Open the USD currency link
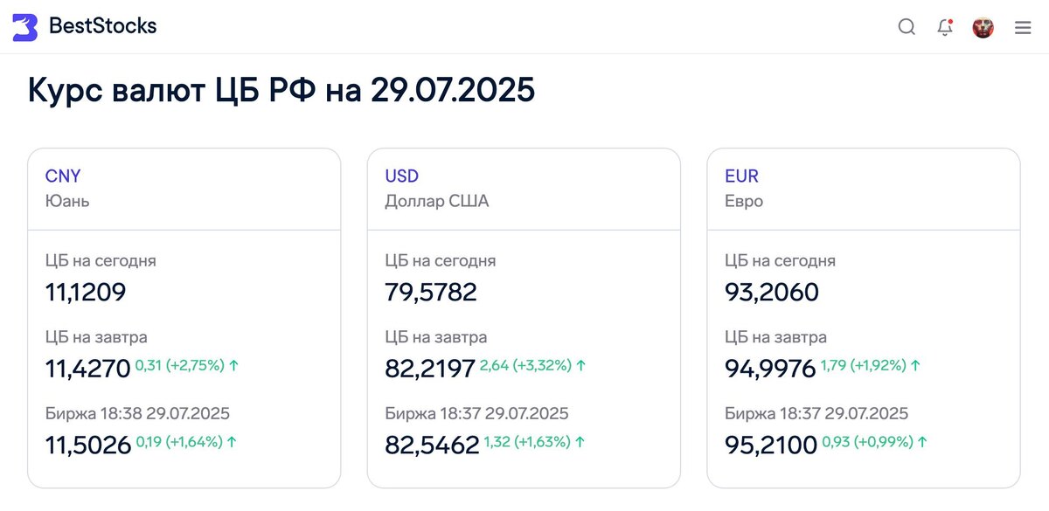The image size is (1049, 511). click(x=402, y=176)
